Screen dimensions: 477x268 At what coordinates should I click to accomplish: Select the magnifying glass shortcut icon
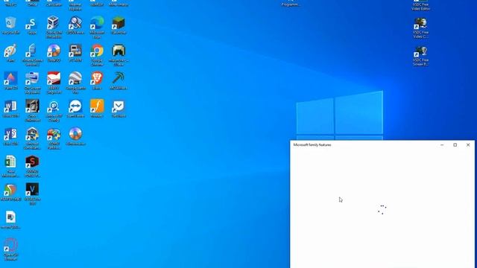75,23
